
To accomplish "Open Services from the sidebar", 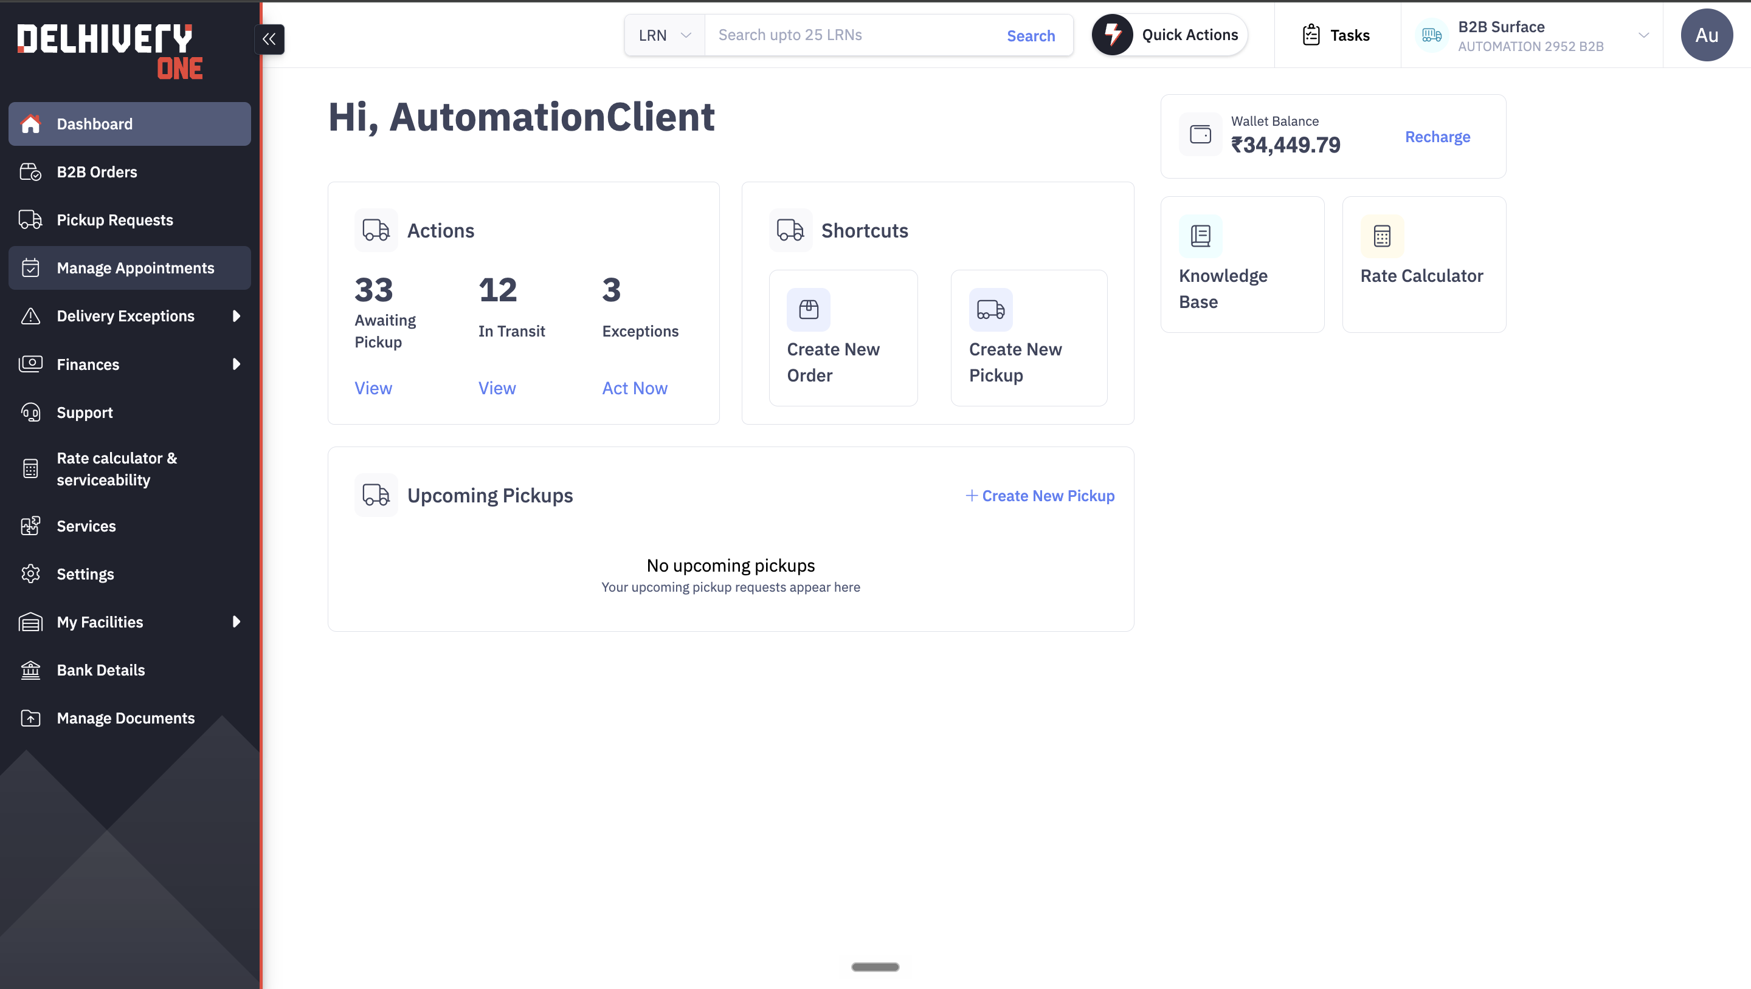I will [x=130, y=525].
